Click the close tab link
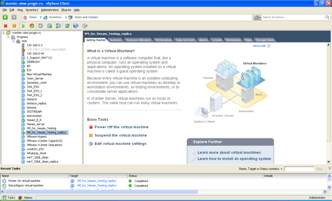The image size is (332, 201). click(x=259, y=46)
